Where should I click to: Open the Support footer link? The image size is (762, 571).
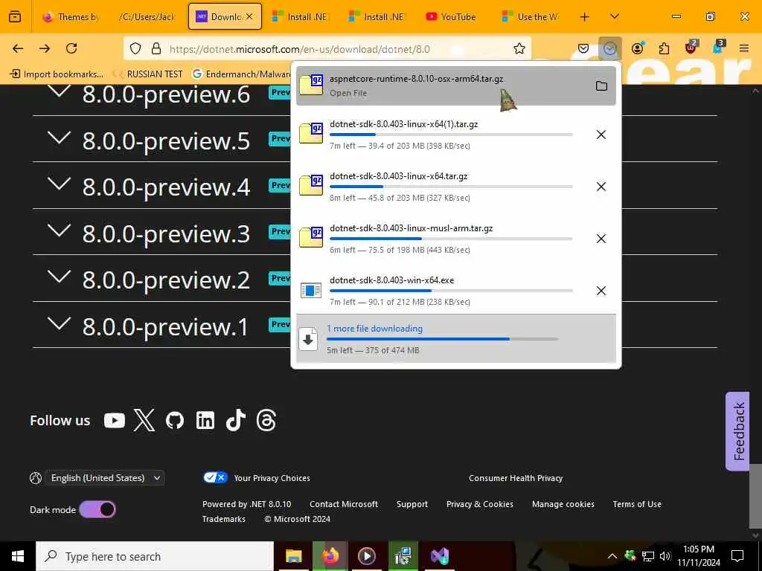click(x=412, y=504)
